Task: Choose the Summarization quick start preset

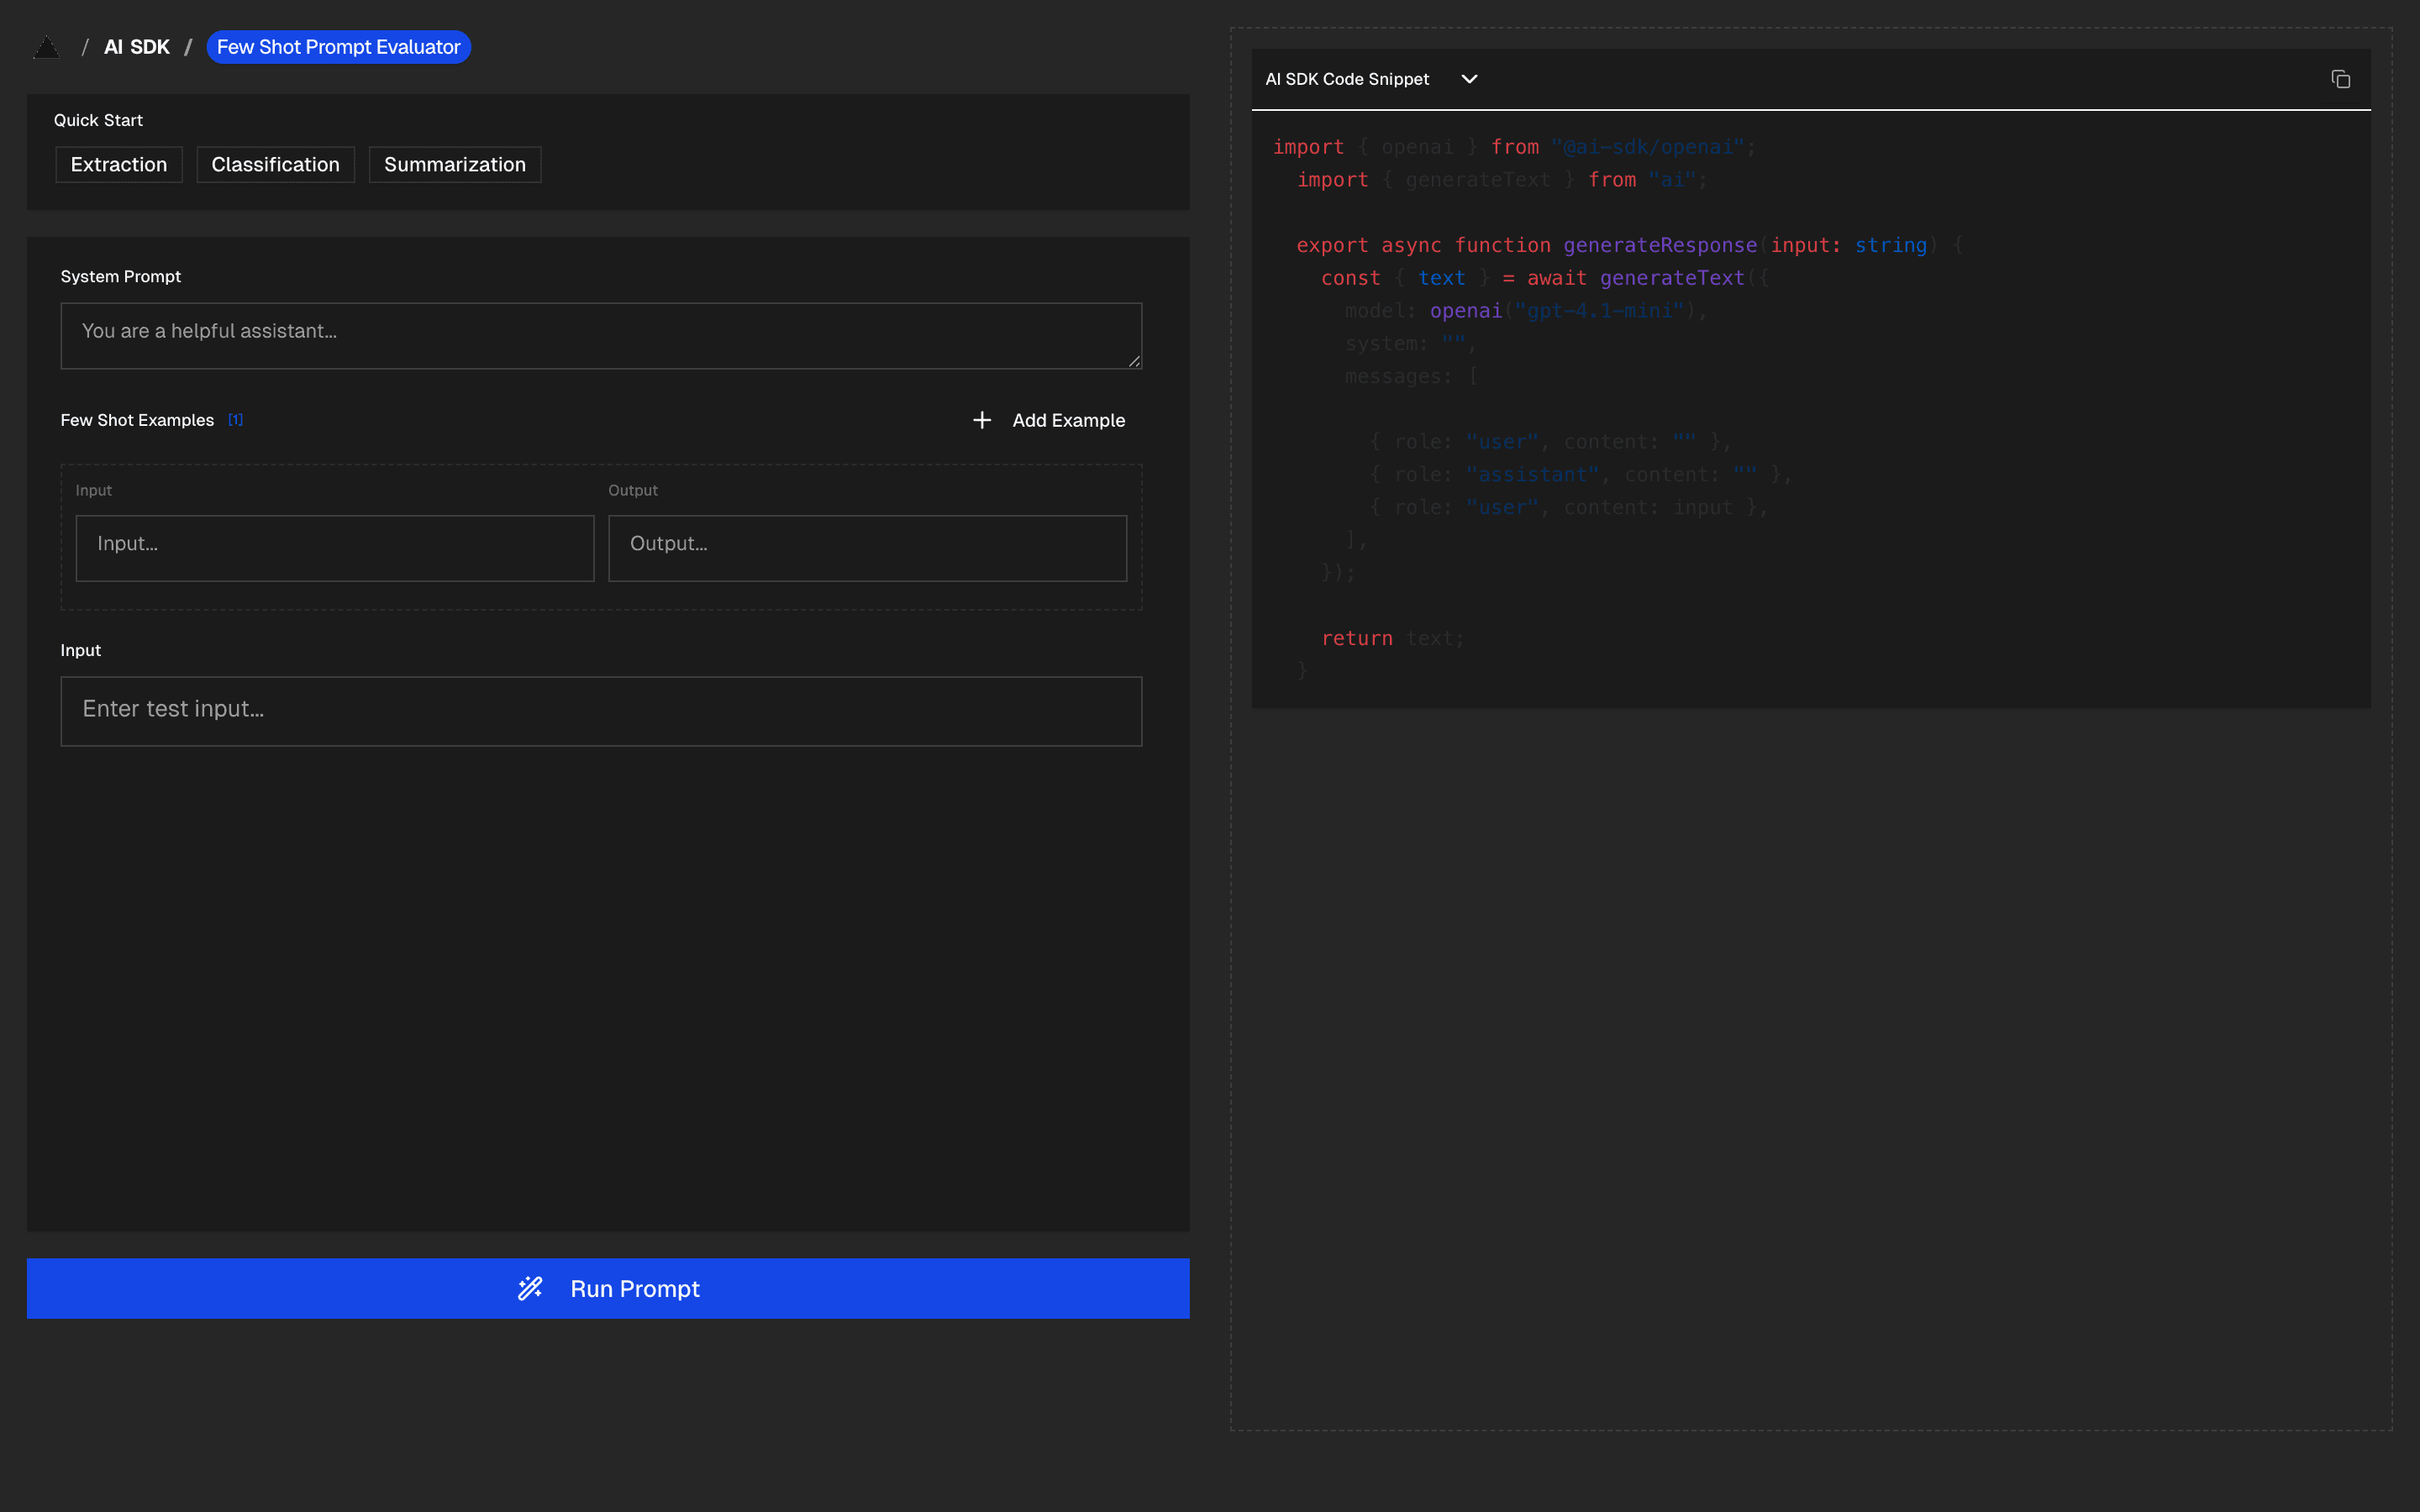Action: point(454,165)
